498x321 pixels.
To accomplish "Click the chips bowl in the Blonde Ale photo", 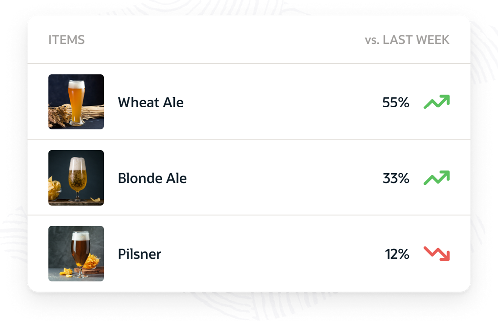I will [54, 189].
